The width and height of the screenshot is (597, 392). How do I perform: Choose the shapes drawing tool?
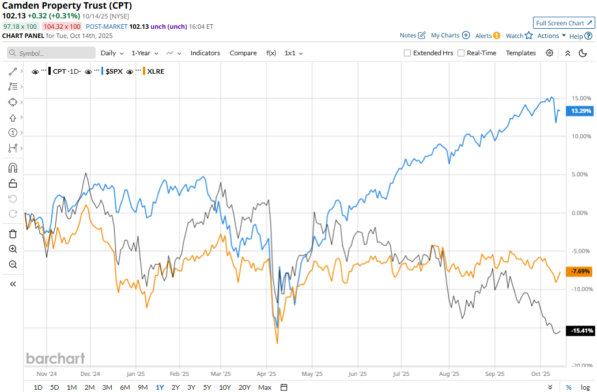13,102
